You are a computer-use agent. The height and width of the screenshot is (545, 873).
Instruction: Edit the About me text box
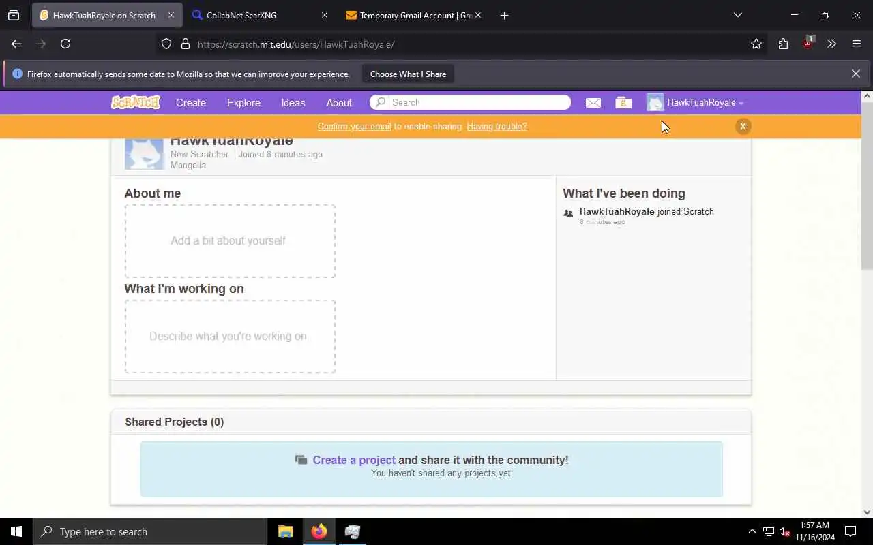click(x=230, y=241)
